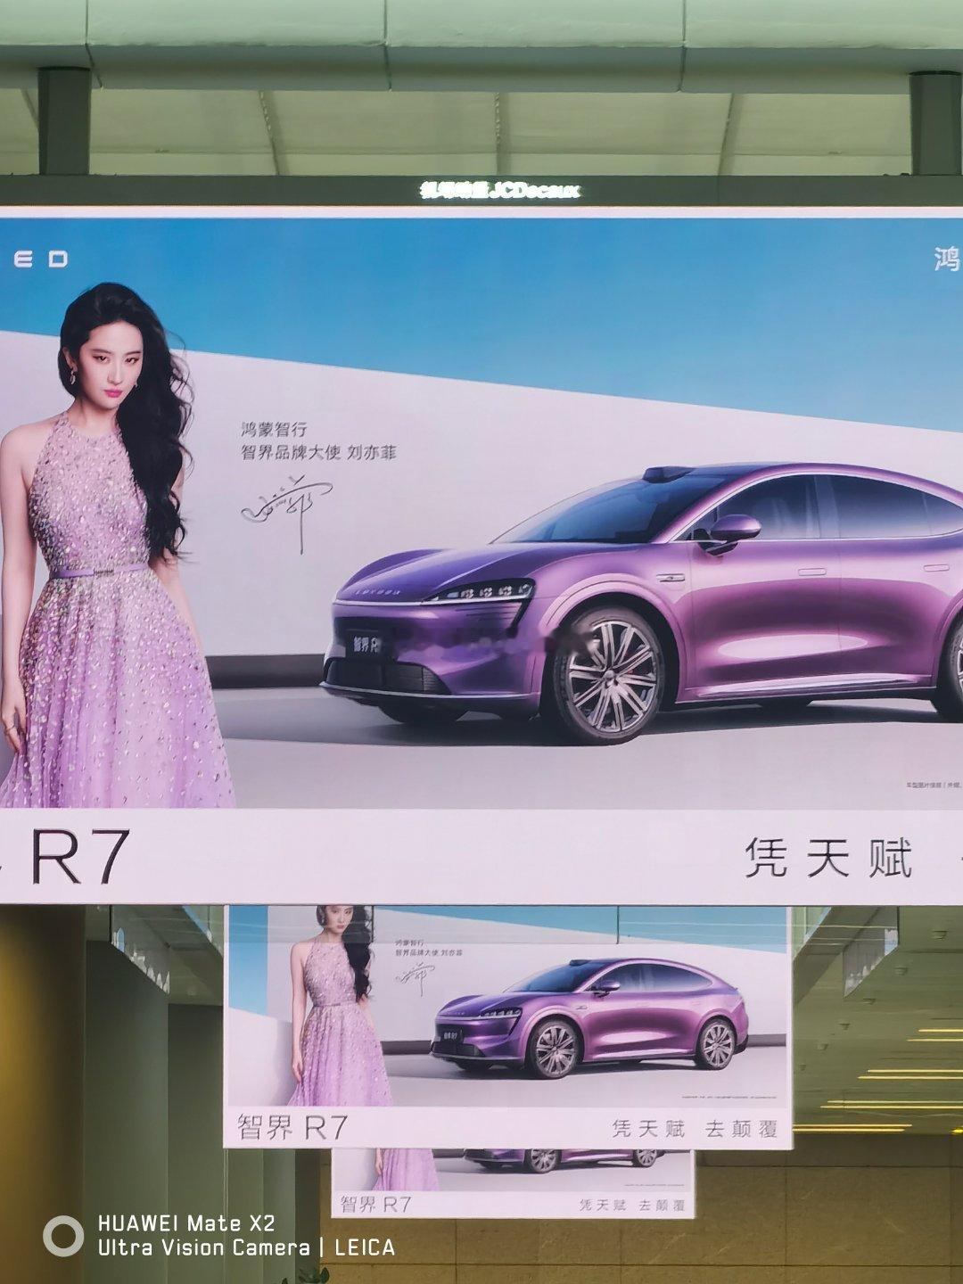963x1284 pixels.
Task: Click '鸿蒙智行' text beside the woman on top billboard
Action: (x=274, y=431)
